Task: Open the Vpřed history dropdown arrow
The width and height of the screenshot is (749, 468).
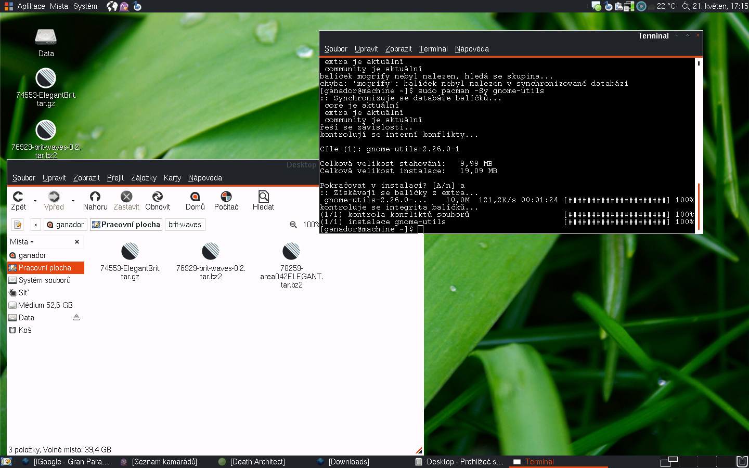Action: [73, 201]
